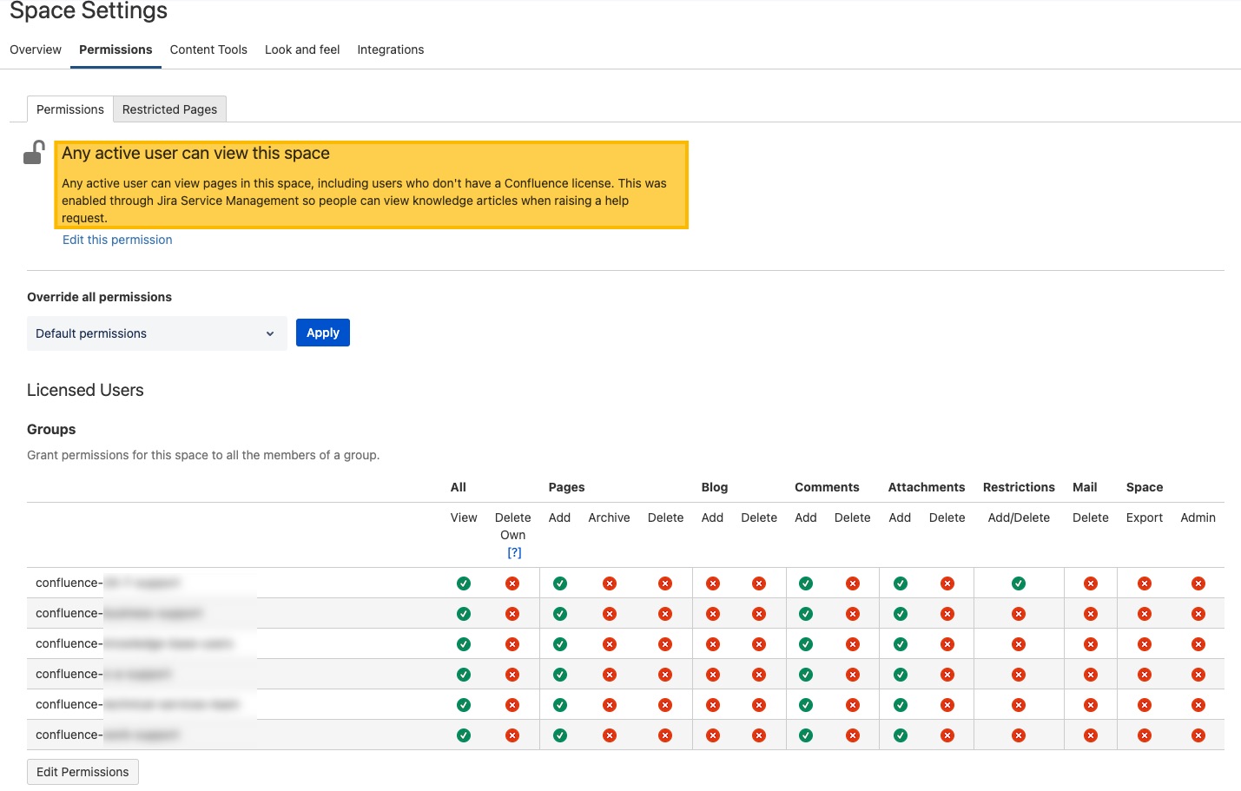Click the Admin column header
The width and height of the screenshot is (1241, 791).
tap(1198, 517)
